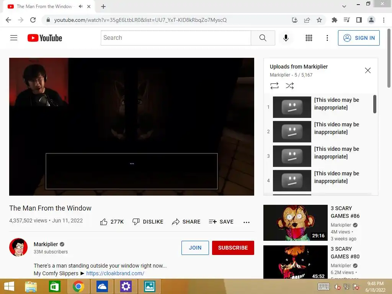Open the YouTube apps grid

[309, 38]
